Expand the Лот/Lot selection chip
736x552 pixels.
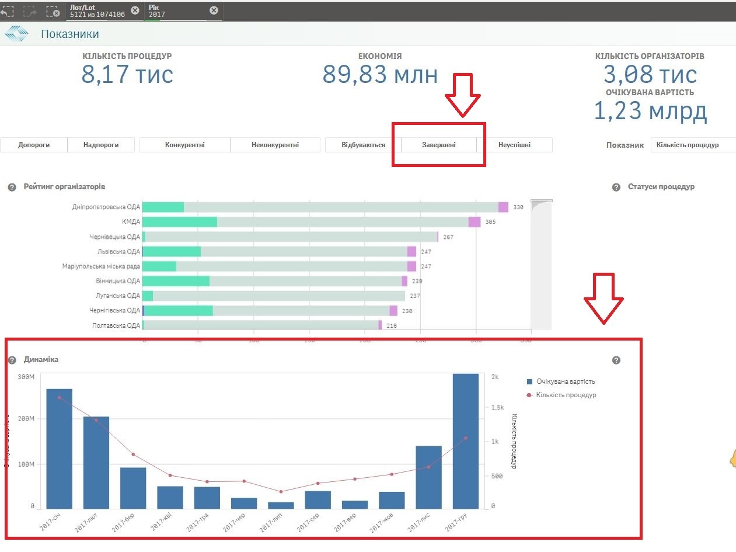click(x=96, y=11)
